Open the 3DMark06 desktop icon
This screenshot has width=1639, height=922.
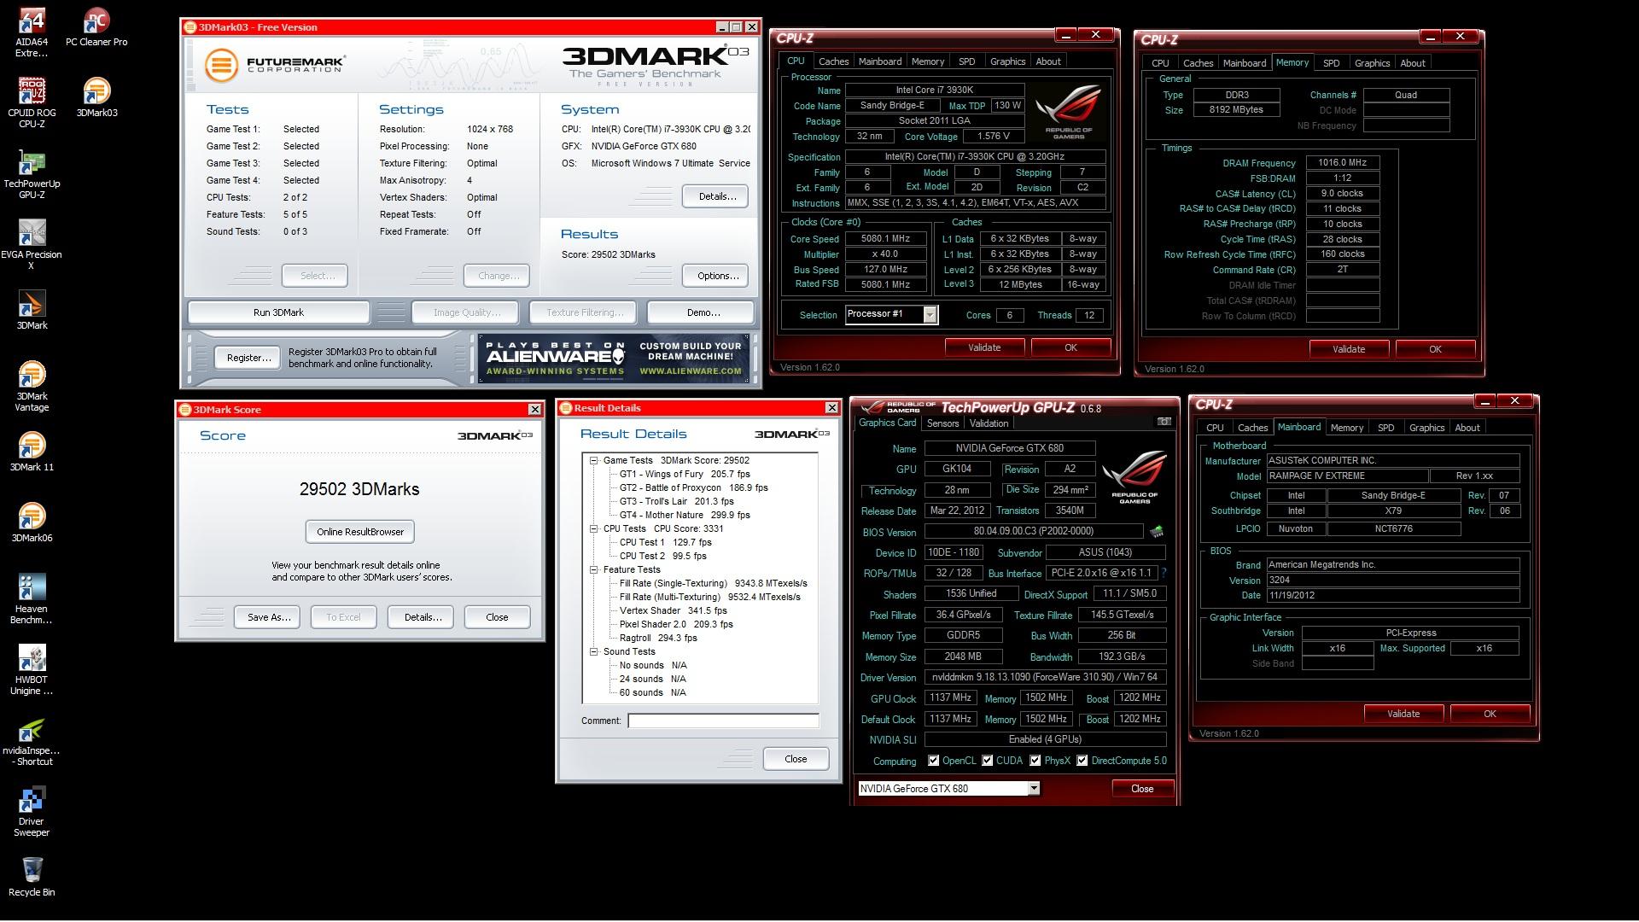click(x=32, y=522)
